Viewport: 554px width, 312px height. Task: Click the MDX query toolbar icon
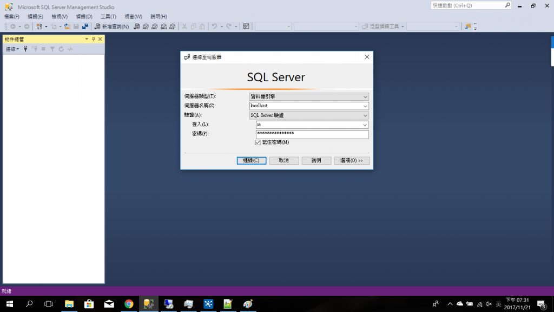click(x=146, y=27)
